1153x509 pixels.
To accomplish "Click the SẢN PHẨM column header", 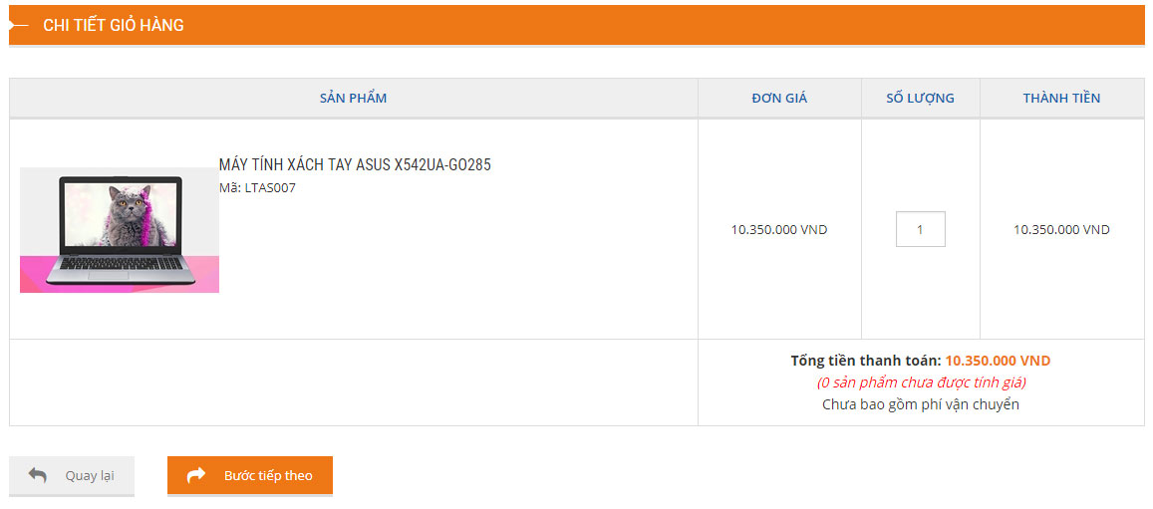I will [353, 98].
